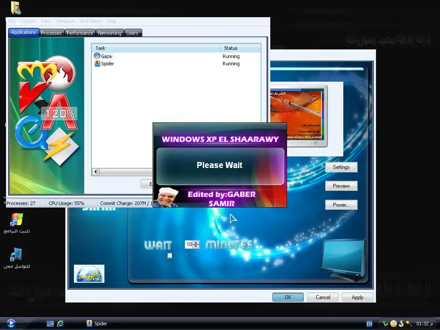Click CPU Usage: 55% status entry
The width and height of the screenshot is (440, 330).
pyautogui.click(x=72, y=203)
